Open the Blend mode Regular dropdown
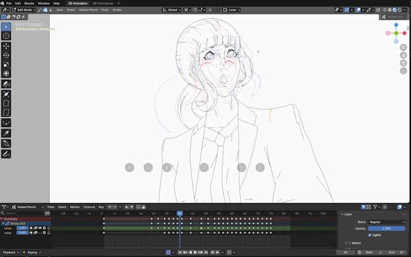411x257 pixels. click(x=387, y=222)
